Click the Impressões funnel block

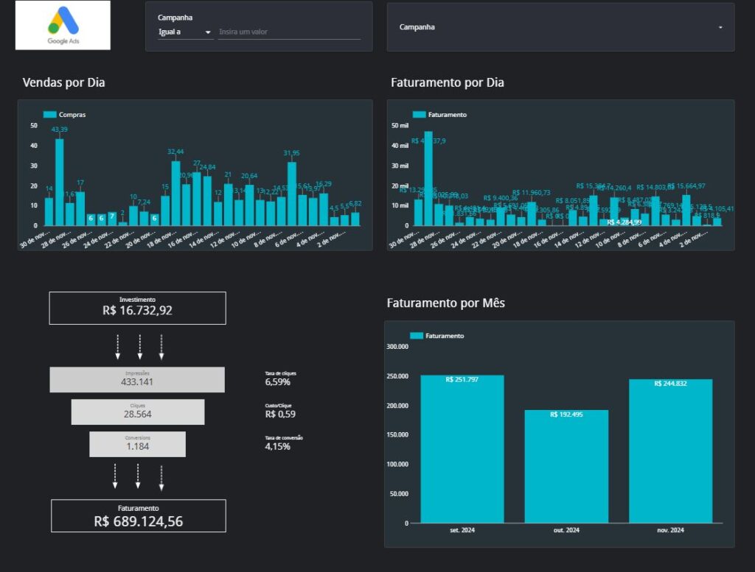(137, 379)
